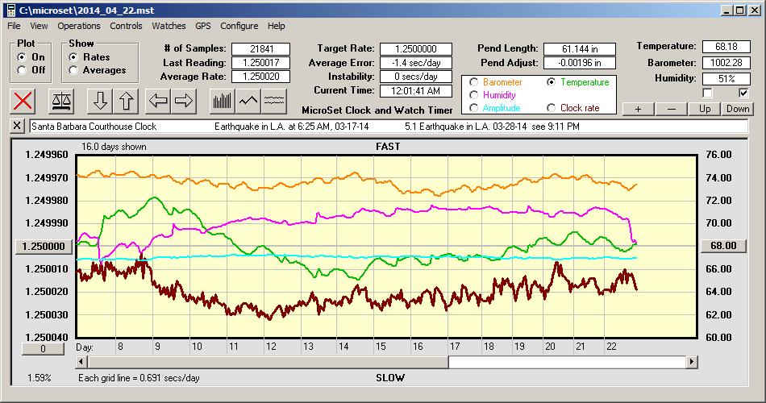Select the Clock rate trace radio button

[551, 107]
